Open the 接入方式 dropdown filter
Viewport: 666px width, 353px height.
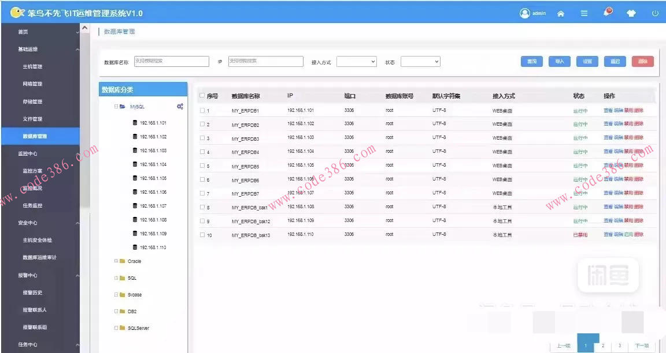coord(356,61)
